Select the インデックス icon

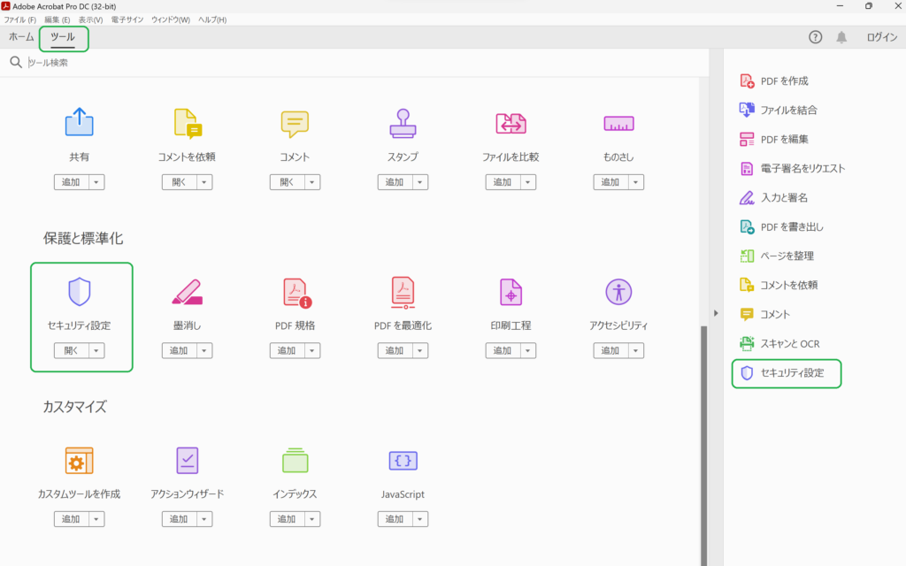pos(295,460)
